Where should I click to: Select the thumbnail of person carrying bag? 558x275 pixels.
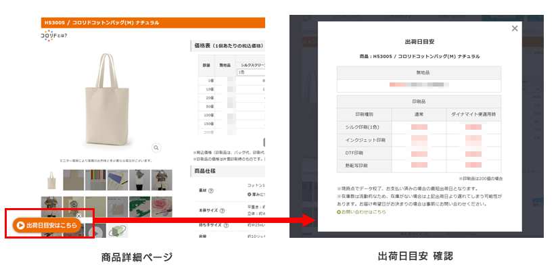[x=141, y=180]
